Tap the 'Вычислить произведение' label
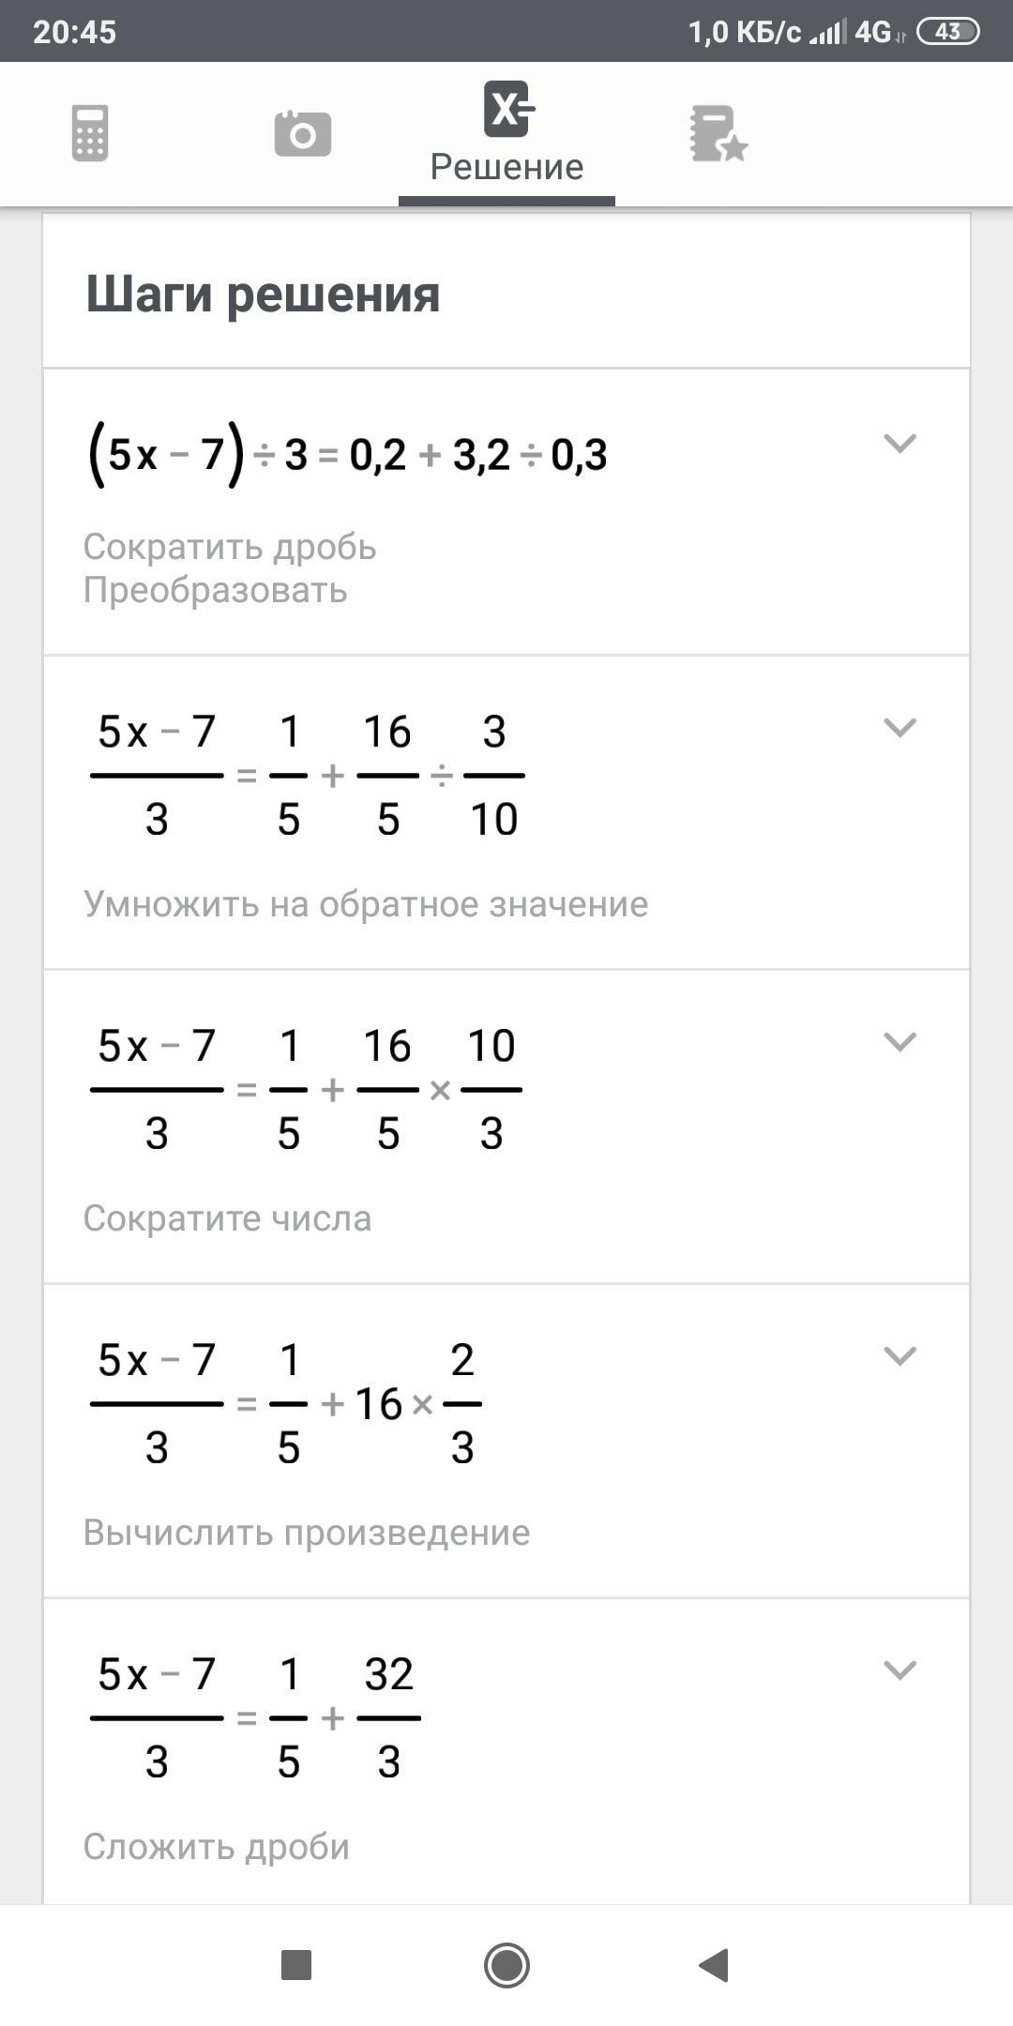Image resolution: width=1013 pixels, height=2026 pixels. click(307, 1533)
